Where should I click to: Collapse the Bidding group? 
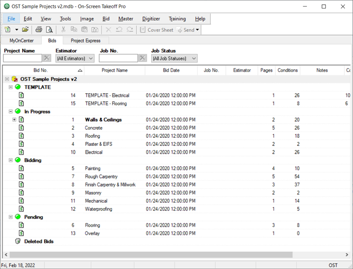pos(10,160)
